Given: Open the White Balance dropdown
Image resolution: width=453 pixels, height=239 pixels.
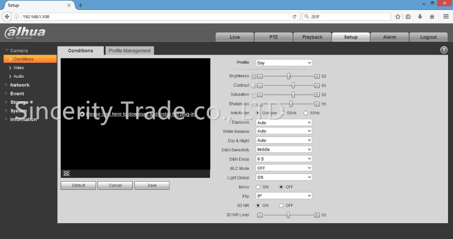Looking at the screenshot, I should (x=284, y=131).
